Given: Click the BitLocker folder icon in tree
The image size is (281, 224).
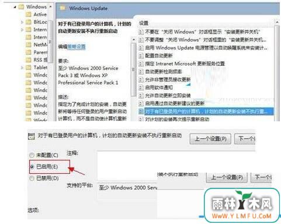Looking at the screenshot, I should [29, 22].
